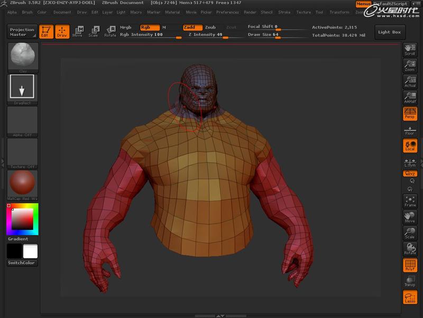Click the Light Box button
Screen dimensions: 423x318
389,32
